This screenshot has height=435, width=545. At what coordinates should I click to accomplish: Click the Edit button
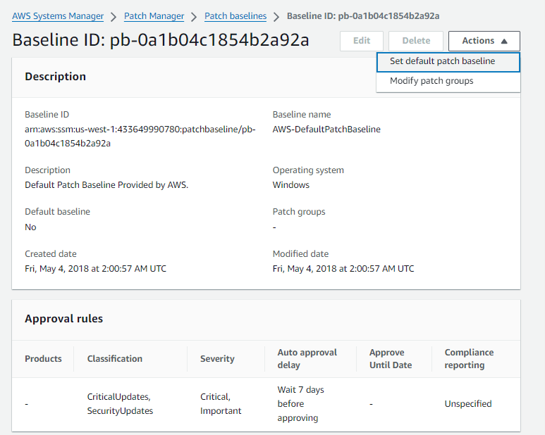(362, 41)
